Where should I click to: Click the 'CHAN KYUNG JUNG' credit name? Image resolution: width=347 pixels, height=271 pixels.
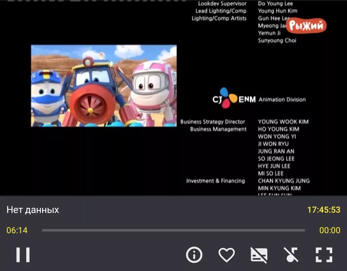point(284,181)
